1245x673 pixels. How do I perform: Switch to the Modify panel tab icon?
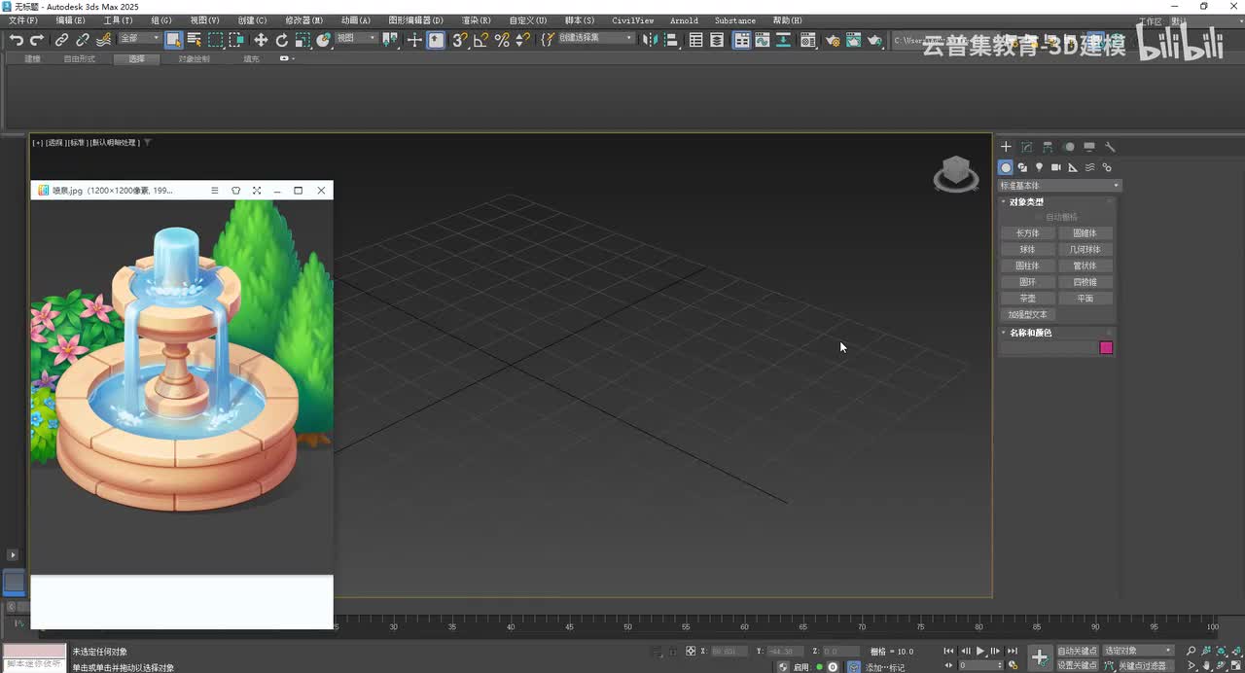1027,147
